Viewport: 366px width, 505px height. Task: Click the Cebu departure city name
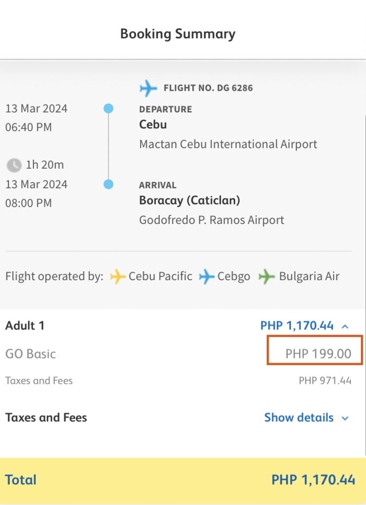click(x=153, y=125)
